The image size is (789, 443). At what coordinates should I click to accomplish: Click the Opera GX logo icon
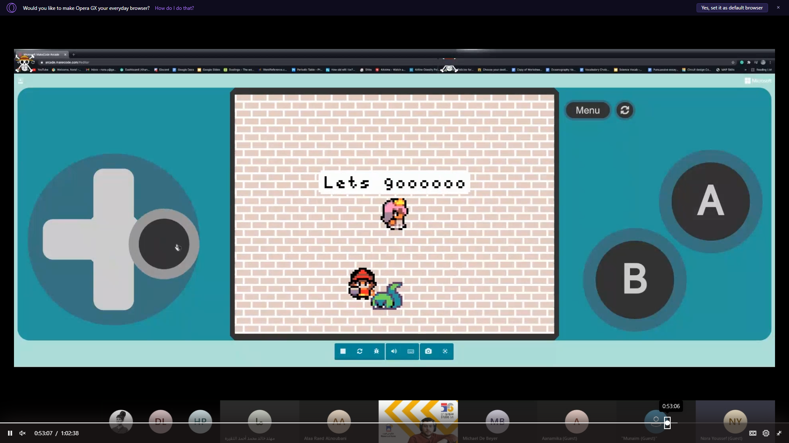point(12,8)
